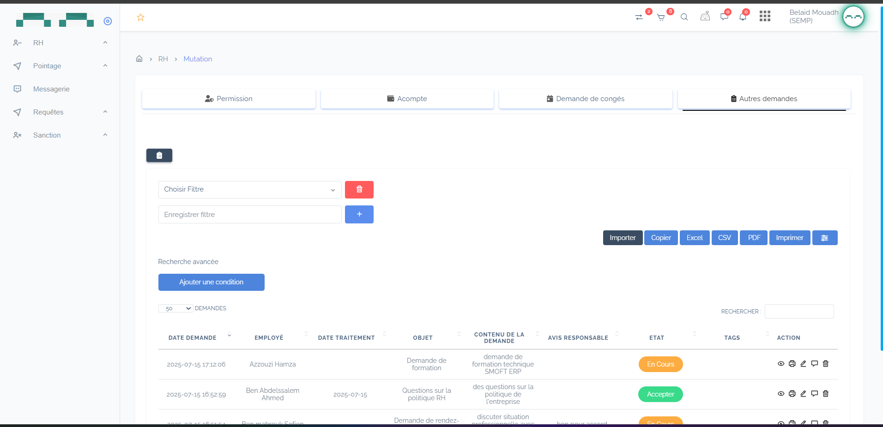
Task: Click the company logo in sidebar
Action: (x=54, y=20)
